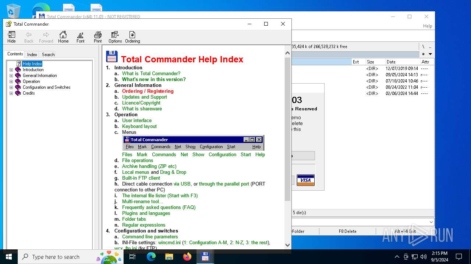Open 'Multi-rename tool...' link
The width and height of the screenshot is (471, 264).
coord(143,201)
